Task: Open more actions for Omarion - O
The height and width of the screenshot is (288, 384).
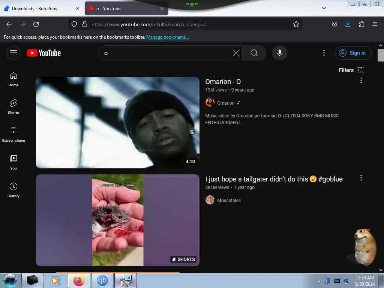Action: point(361,80)
